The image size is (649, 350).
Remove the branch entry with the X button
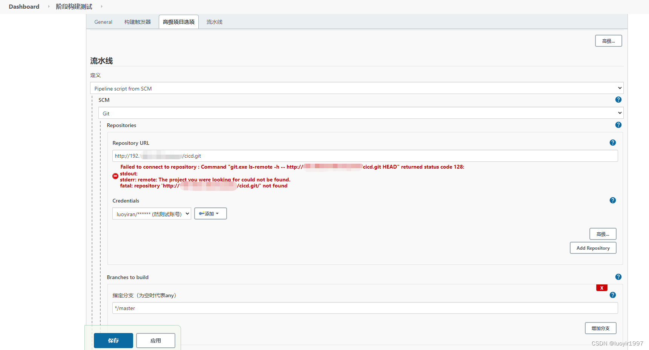pos(601,288)
